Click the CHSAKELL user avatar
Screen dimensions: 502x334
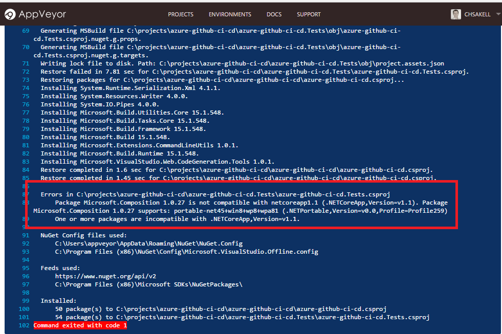(x=456, y=14)
